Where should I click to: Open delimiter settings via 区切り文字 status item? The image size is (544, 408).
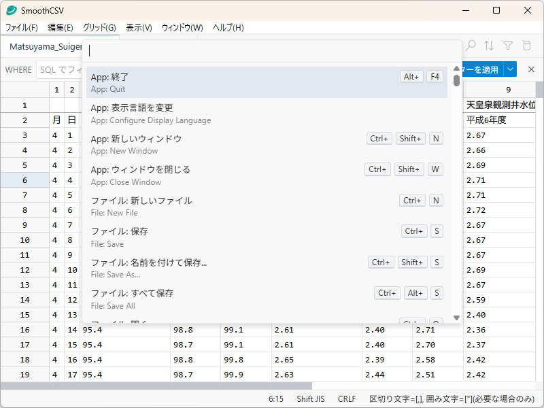[394, 399]
